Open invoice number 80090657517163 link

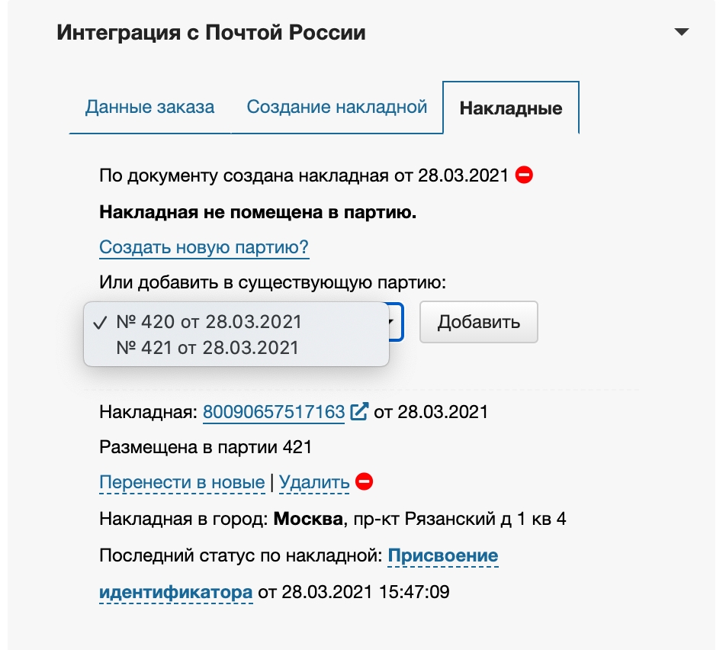tap(274, 412)
